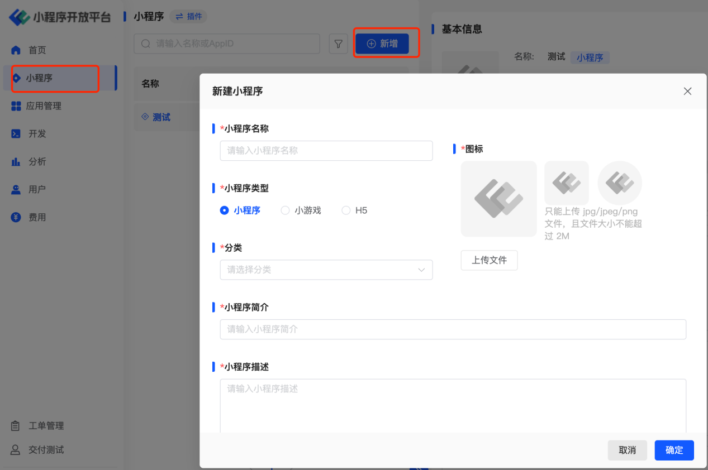Click the 工单管理 clipboard icon
The image size is (708, 470).
point(16,426)
